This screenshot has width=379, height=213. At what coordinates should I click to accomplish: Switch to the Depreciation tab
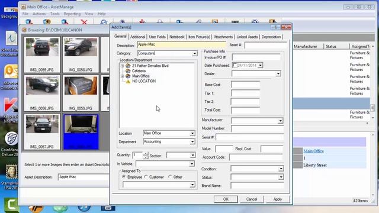tap(271, 37)
